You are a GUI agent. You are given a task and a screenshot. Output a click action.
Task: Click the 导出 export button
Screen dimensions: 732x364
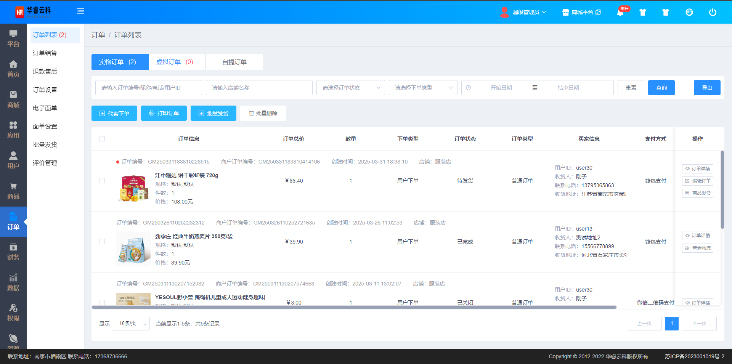pyautogui.click(x=707, y=88)
